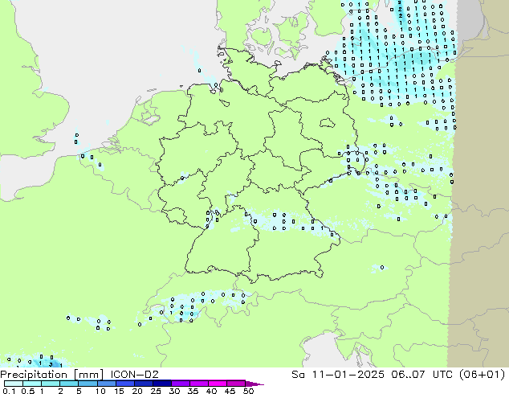
Task: Click the legend swatch between 45 and 50
Action: coord(236,384)
